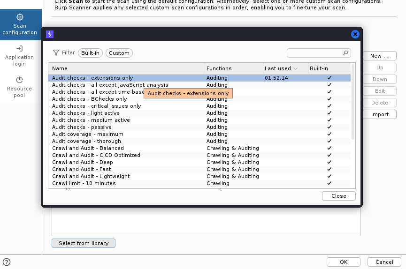Sort by the Functions column header
Viewport: 406px width, 269px height.
(234, 68)
